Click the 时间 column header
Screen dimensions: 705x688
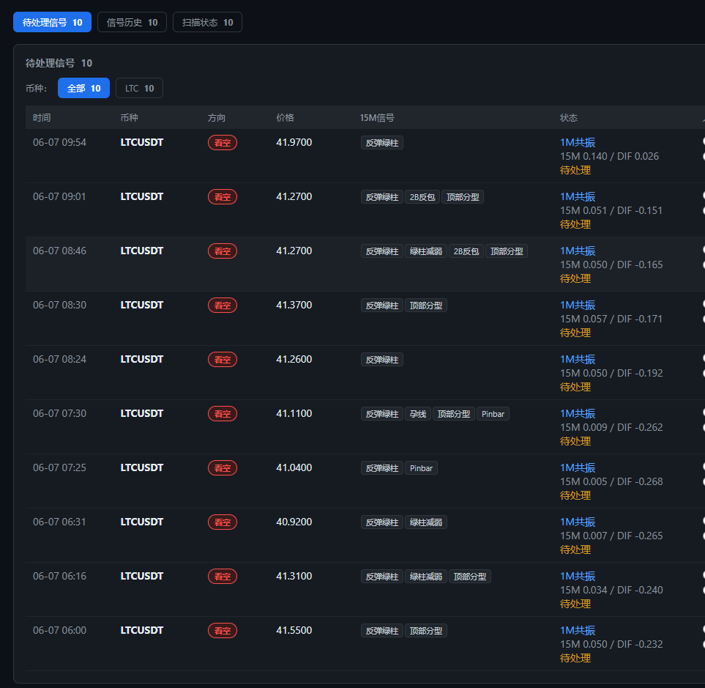click(42, 118)
